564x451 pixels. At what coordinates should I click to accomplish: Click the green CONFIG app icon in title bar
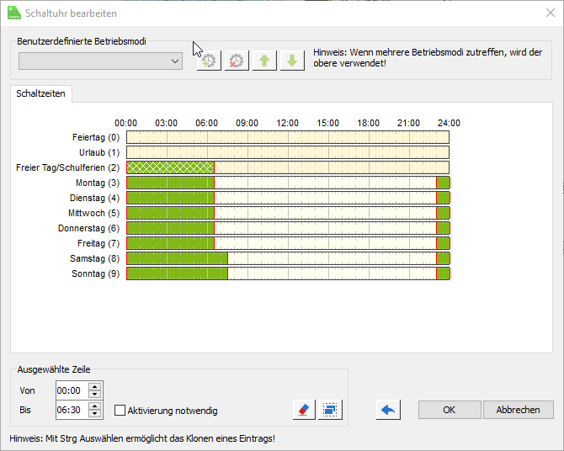pyautogui.click(x=14, y=13)
